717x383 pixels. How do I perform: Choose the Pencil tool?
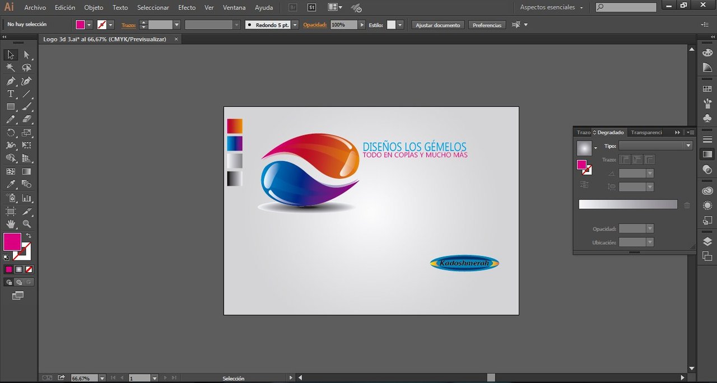[11, 119]
